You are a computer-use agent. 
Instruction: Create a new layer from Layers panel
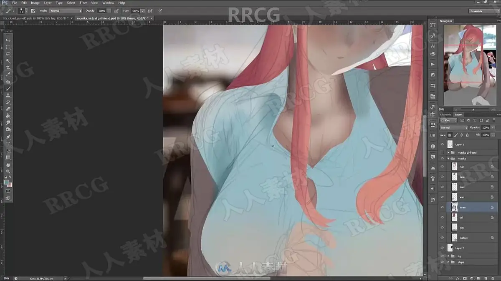pyautogui.click(x=485, y=278)
